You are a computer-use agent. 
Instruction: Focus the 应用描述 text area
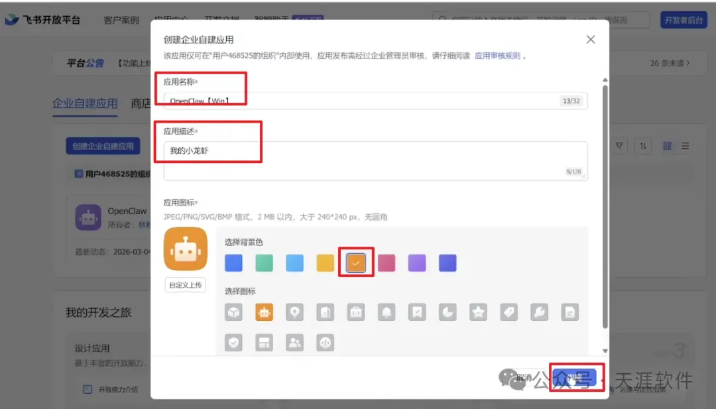tap(375, 160)
